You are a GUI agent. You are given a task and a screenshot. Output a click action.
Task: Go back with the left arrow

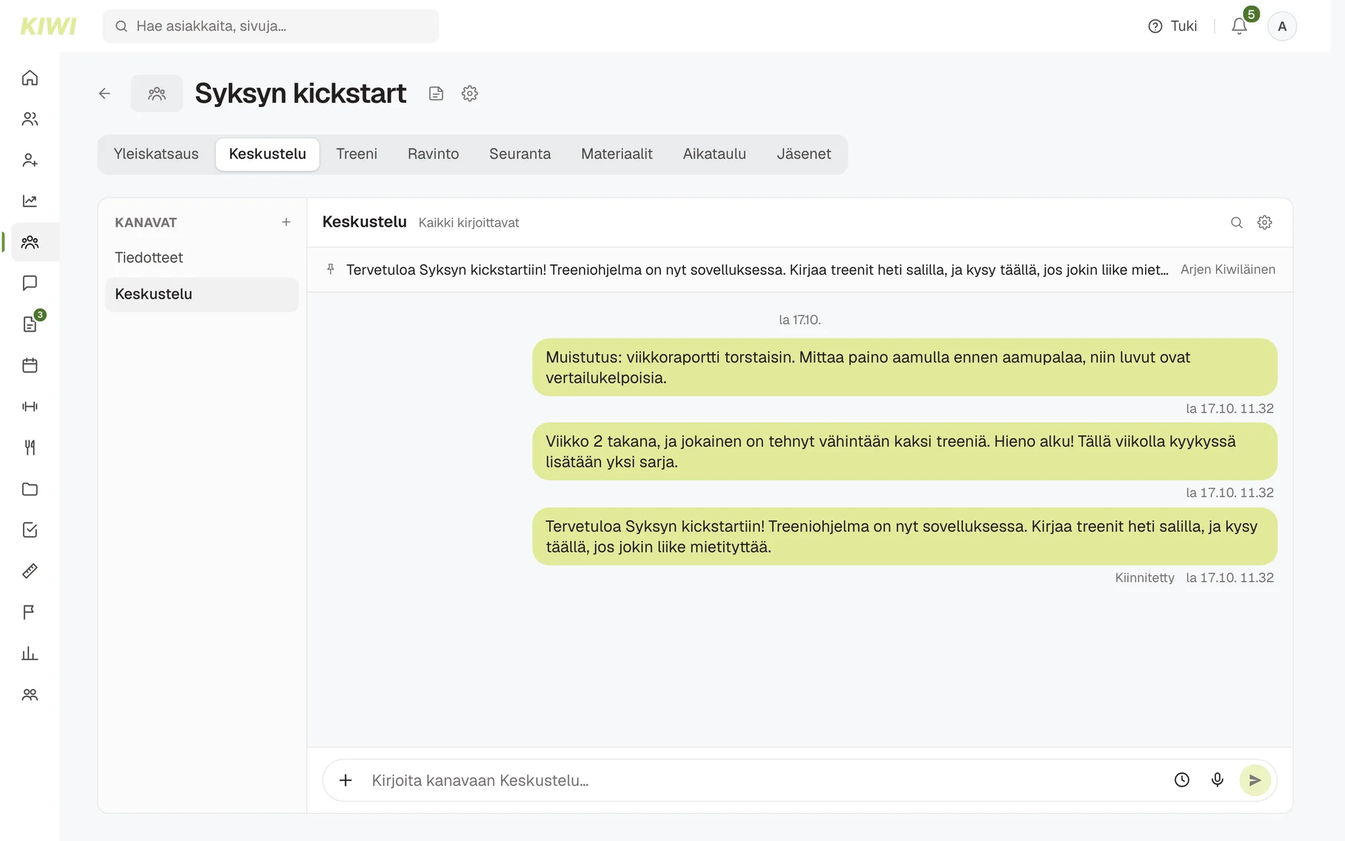(x=104, y=94)
